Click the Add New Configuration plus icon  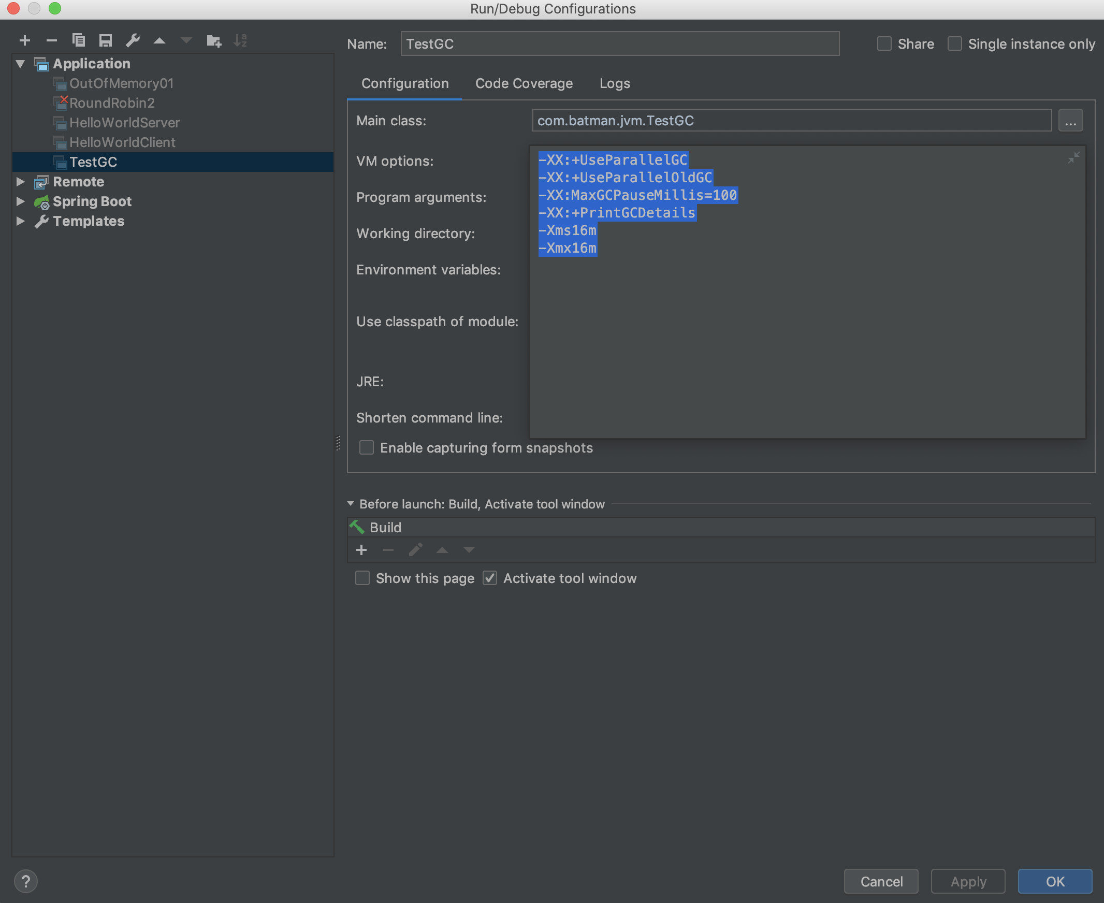[24, 40]
